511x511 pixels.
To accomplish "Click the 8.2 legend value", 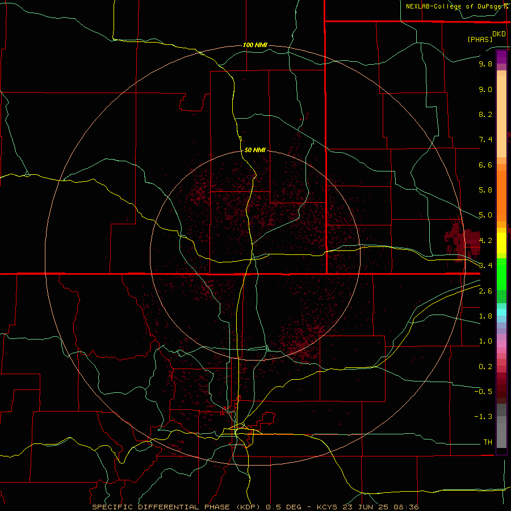I will 485,114.
